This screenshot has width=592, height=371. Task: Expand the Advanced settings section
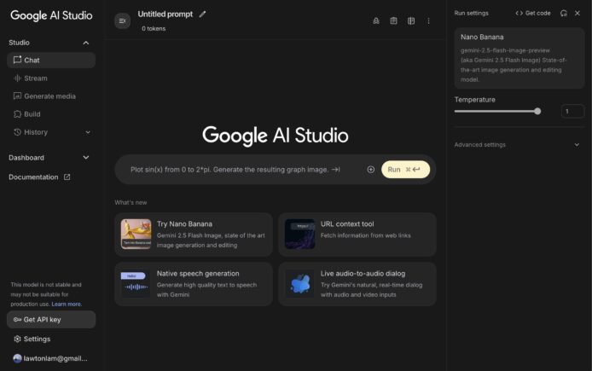577,145
